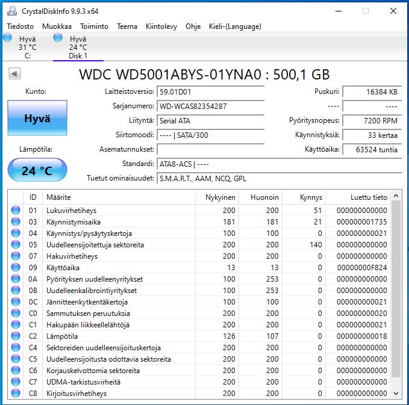The image size is (409, 405).
Task: Click status icon for Käyttöaika row 09
Action: (16, 267)
